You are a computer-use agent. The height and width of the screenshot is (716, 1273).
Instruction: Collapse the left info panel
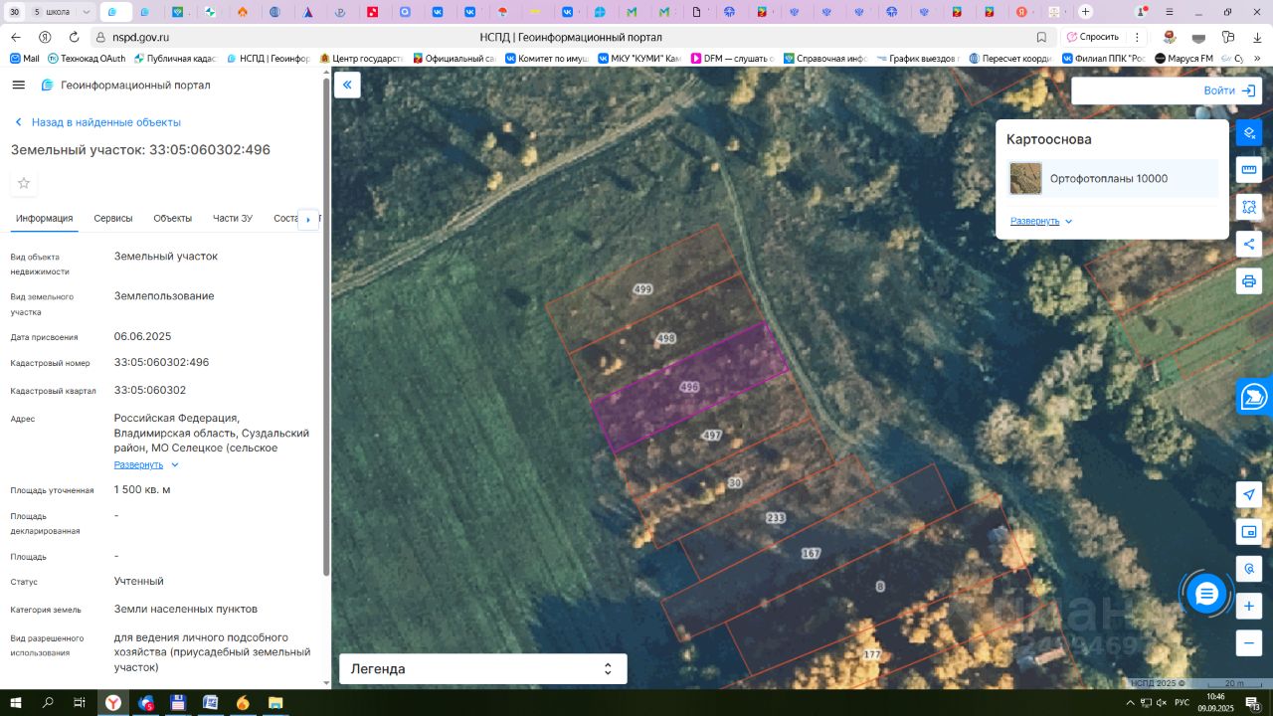tap(347, 85)
